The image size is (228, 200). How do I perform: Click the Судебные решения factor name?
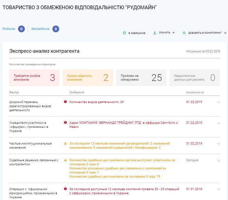34,162
